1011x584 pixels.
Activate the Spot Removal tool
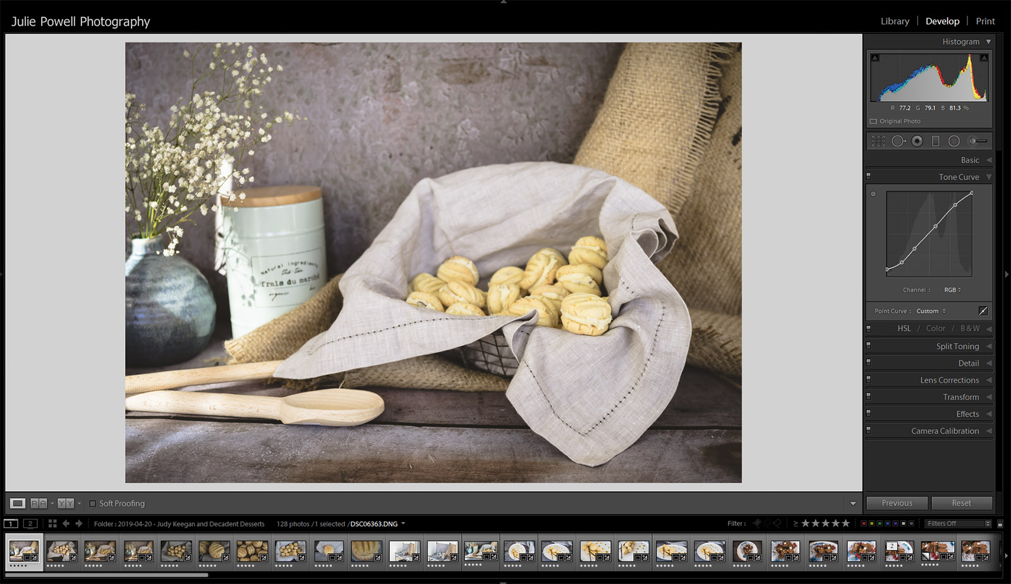(898, 142)
